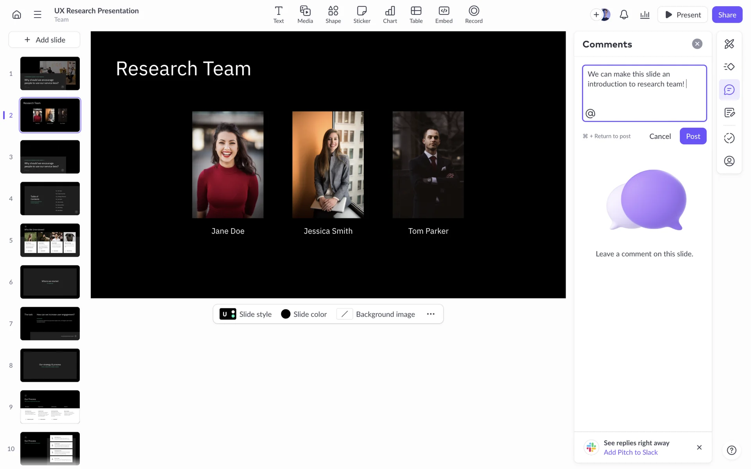
Task: Open the speaker notes sidebar icon
Action: 729,113
